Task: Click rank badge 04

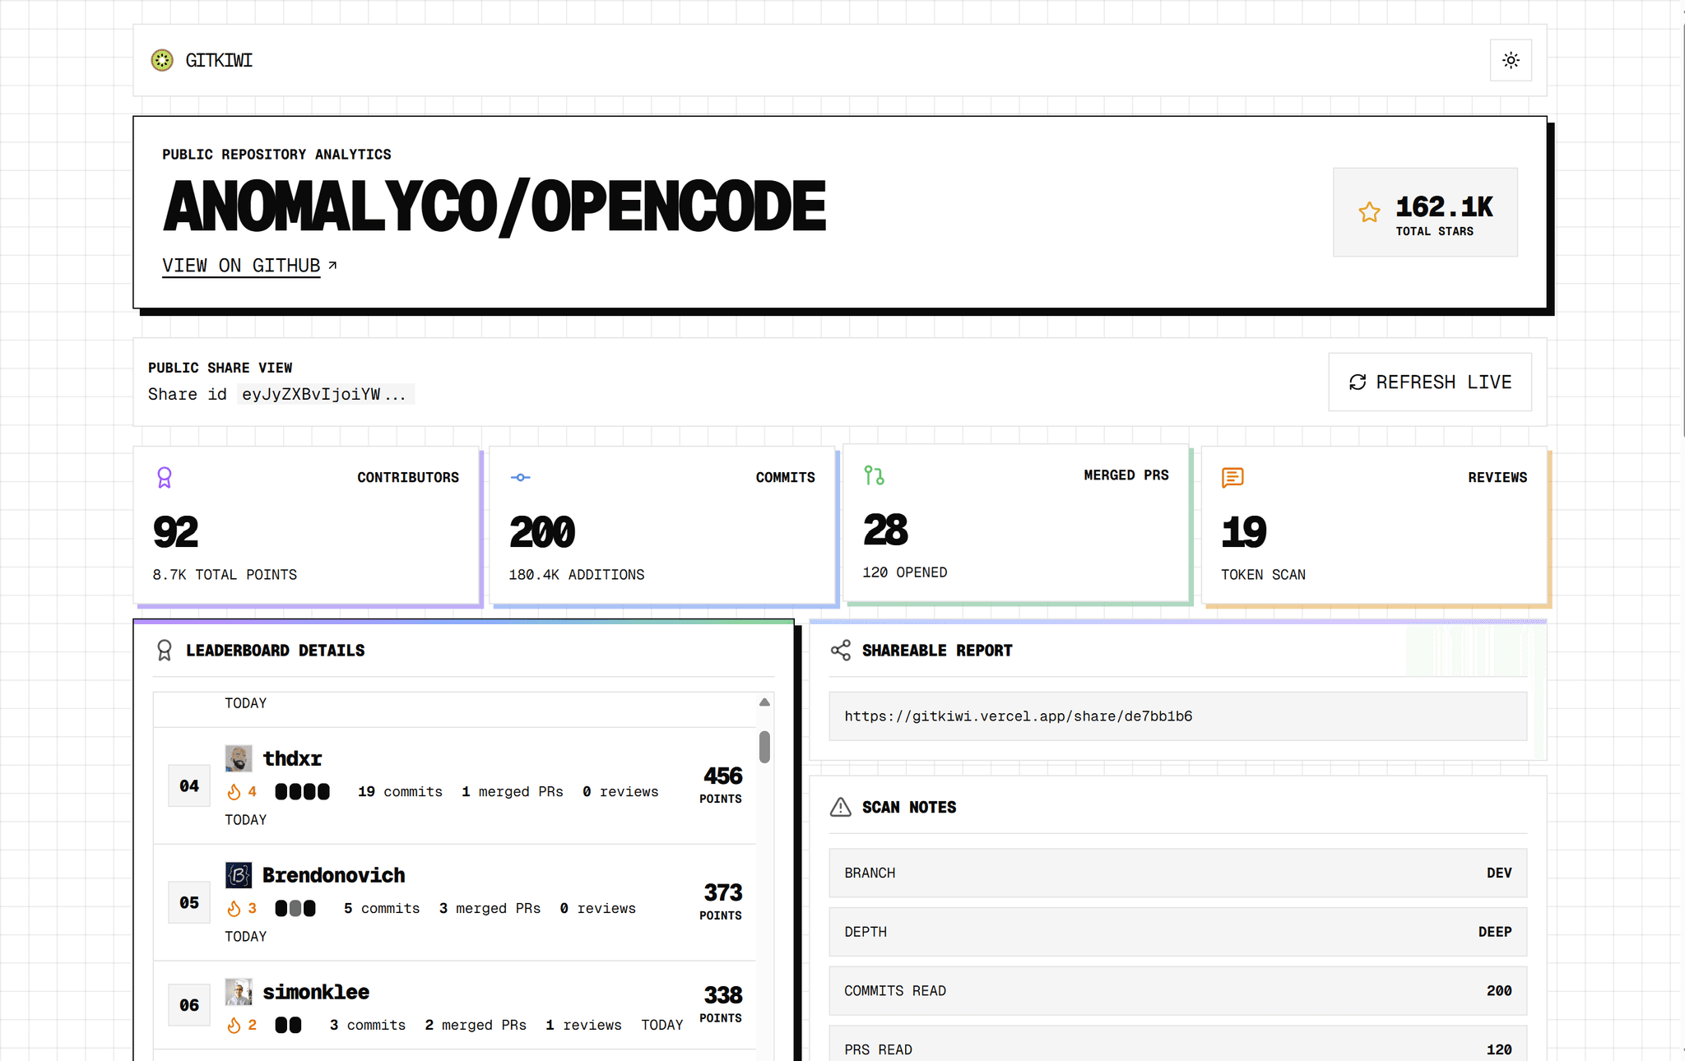Action: (x=189, y=785)
